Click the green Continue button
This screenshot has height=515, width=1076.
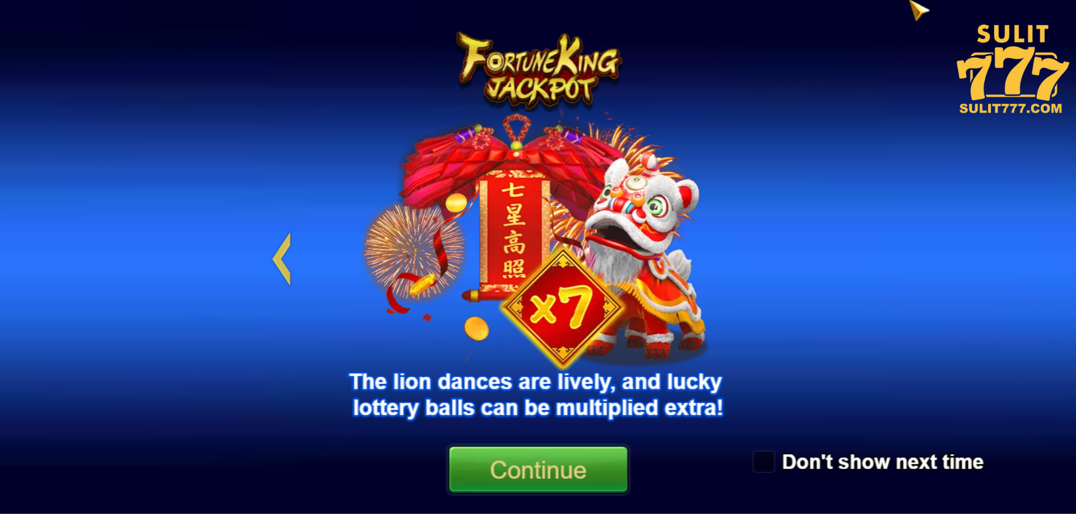point(538,470)
